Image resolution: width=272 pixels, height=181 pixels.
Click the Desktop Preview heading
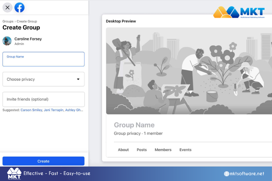click(121, 21)
